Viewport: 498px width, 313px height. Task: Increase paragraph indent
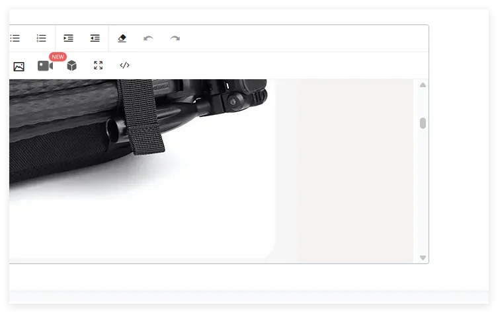pyautogui.click(x=68, y=38)
